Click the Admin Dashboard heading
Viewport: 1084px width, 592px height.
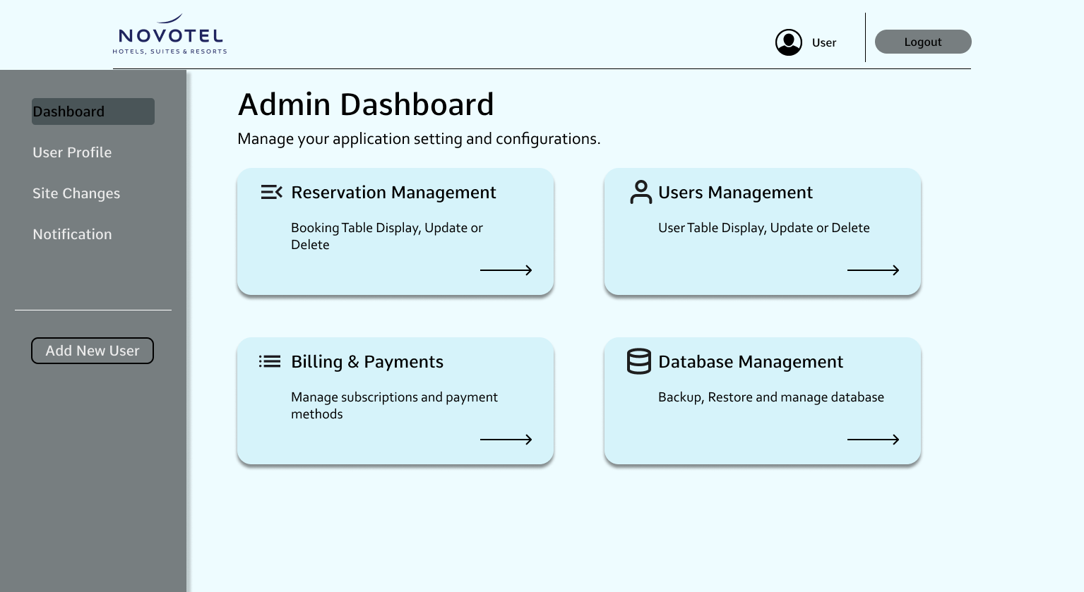[x=366, y=104]
